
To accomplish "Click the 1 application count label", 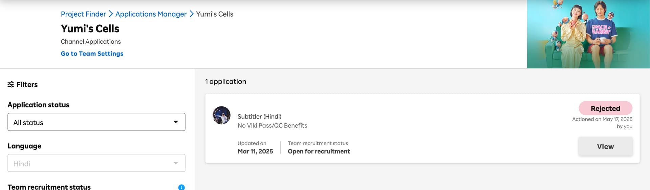I will point(225,82).
